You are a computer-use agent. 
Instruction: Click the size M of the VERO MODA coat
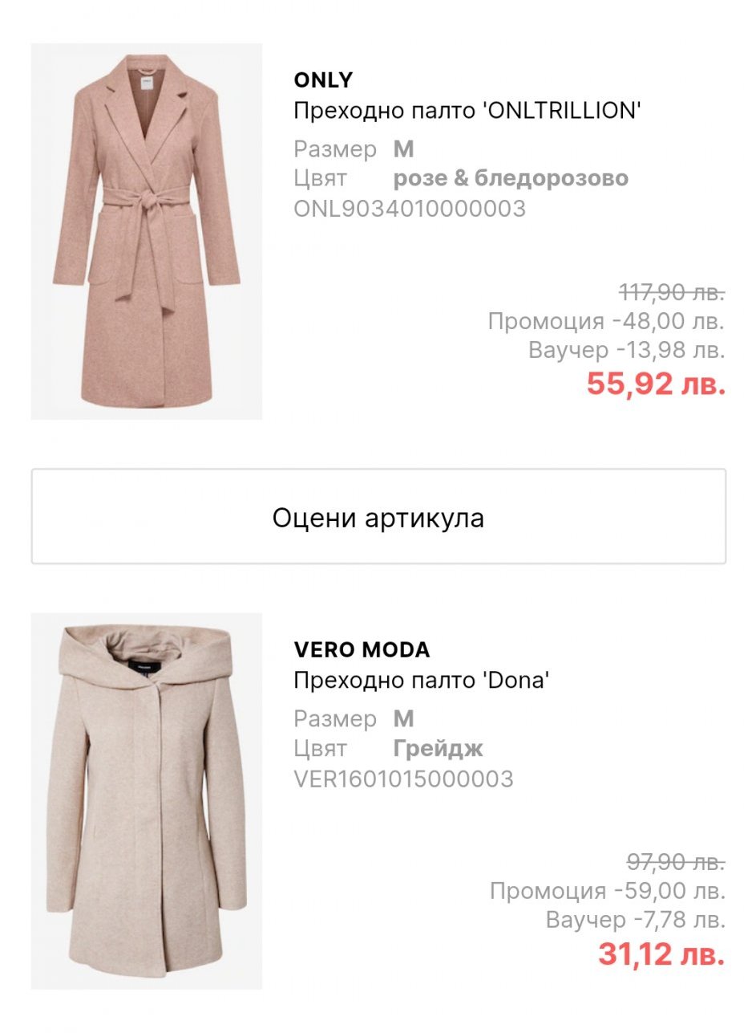(403, 718)
